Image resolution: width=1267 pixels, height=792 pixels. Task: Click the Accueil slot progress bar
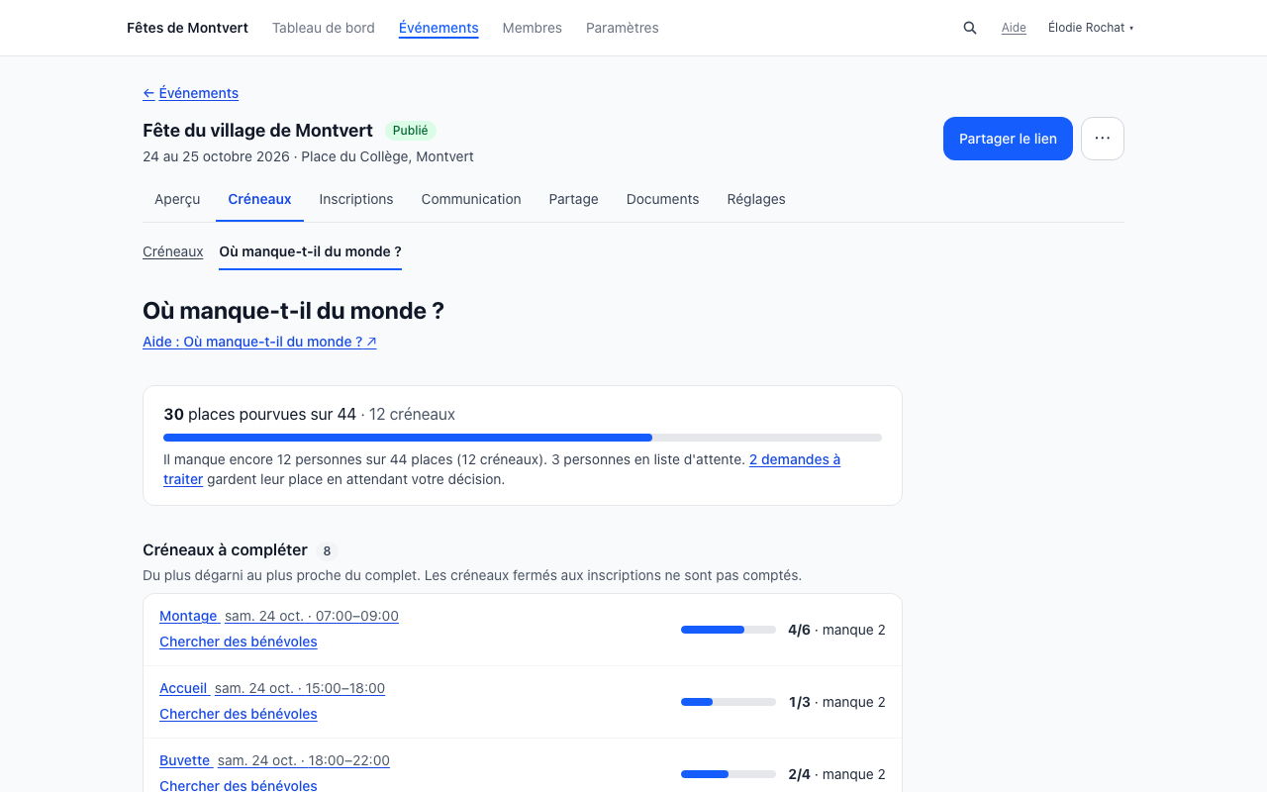(729, 702)
